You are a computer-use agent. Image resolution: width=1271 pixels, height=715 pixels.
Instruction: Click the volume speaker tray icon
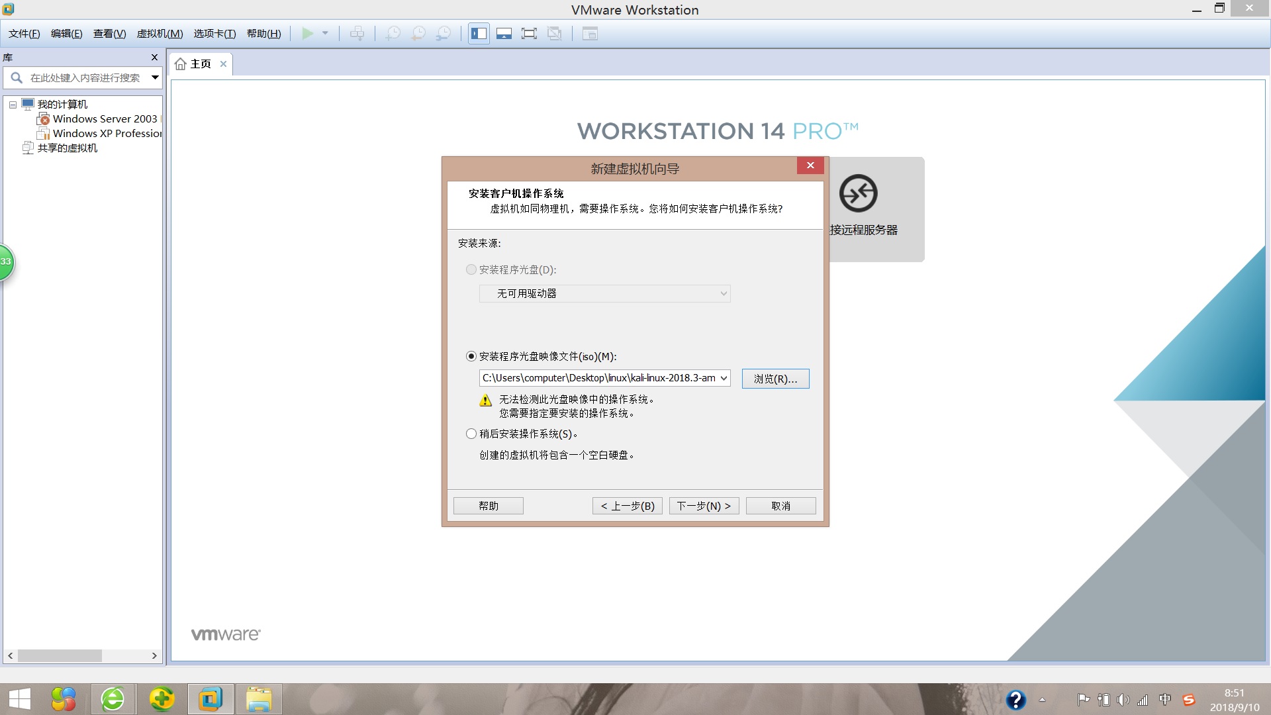tap(1123, 700)
